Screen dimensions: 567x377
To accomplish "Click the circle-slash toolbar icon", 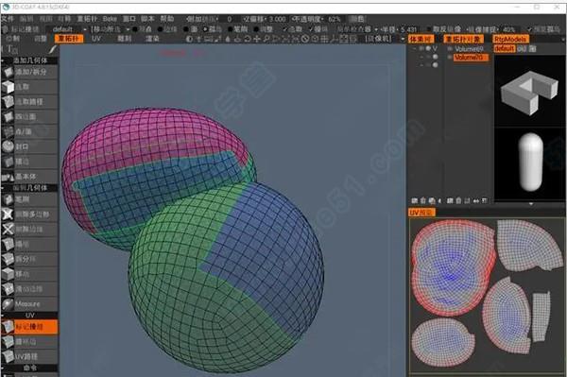I will coord(305,39).
